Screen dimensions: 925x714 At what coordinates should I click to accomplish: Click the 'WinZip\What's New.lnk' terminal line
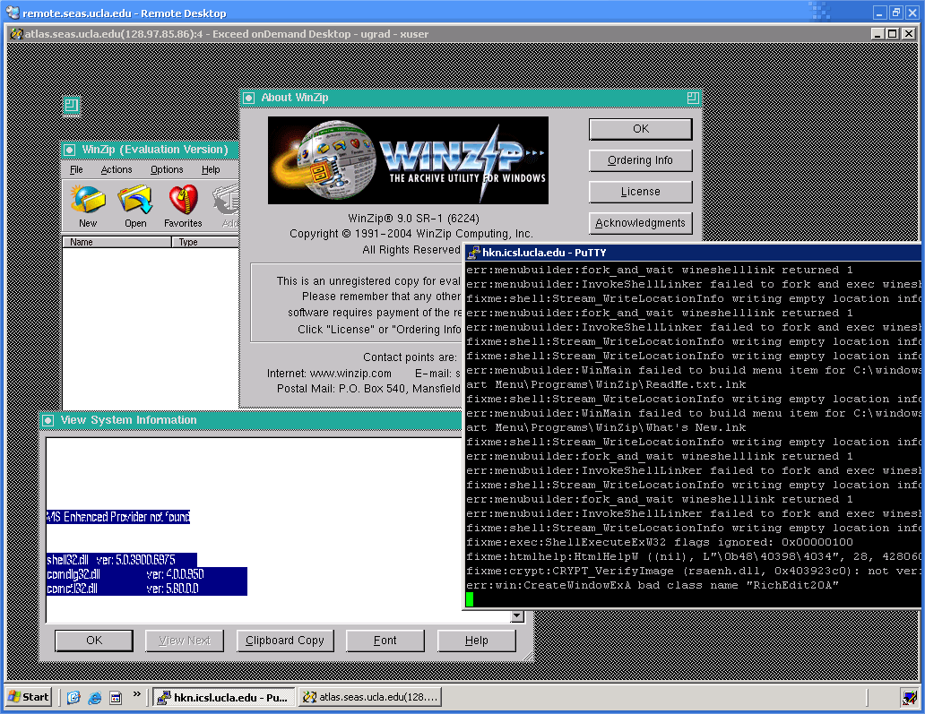coord(607,427)
